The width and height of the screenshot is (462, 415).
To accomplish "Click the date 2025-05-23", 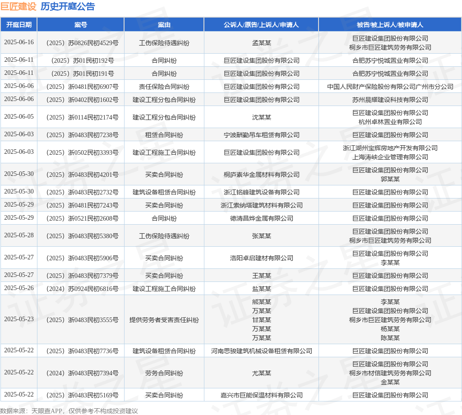I will (x=19, y=319).
